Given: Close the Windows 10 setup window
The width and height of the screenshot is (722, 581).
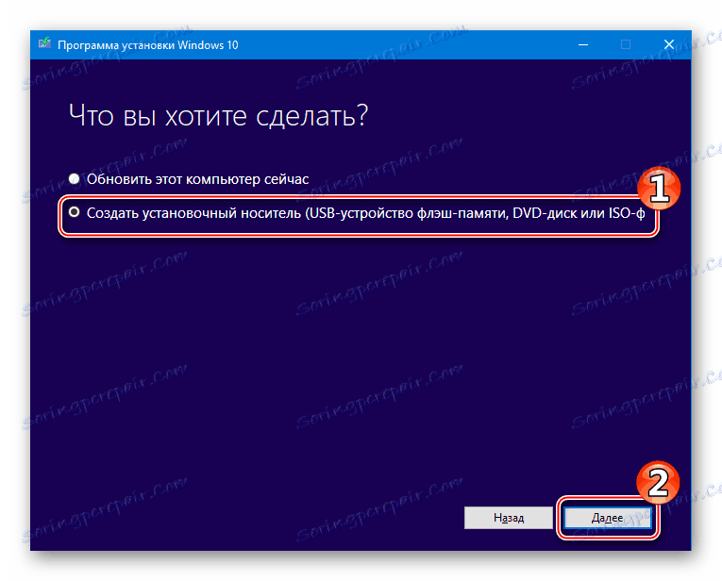Looking at the screenshot, I should tap(668, 44).
